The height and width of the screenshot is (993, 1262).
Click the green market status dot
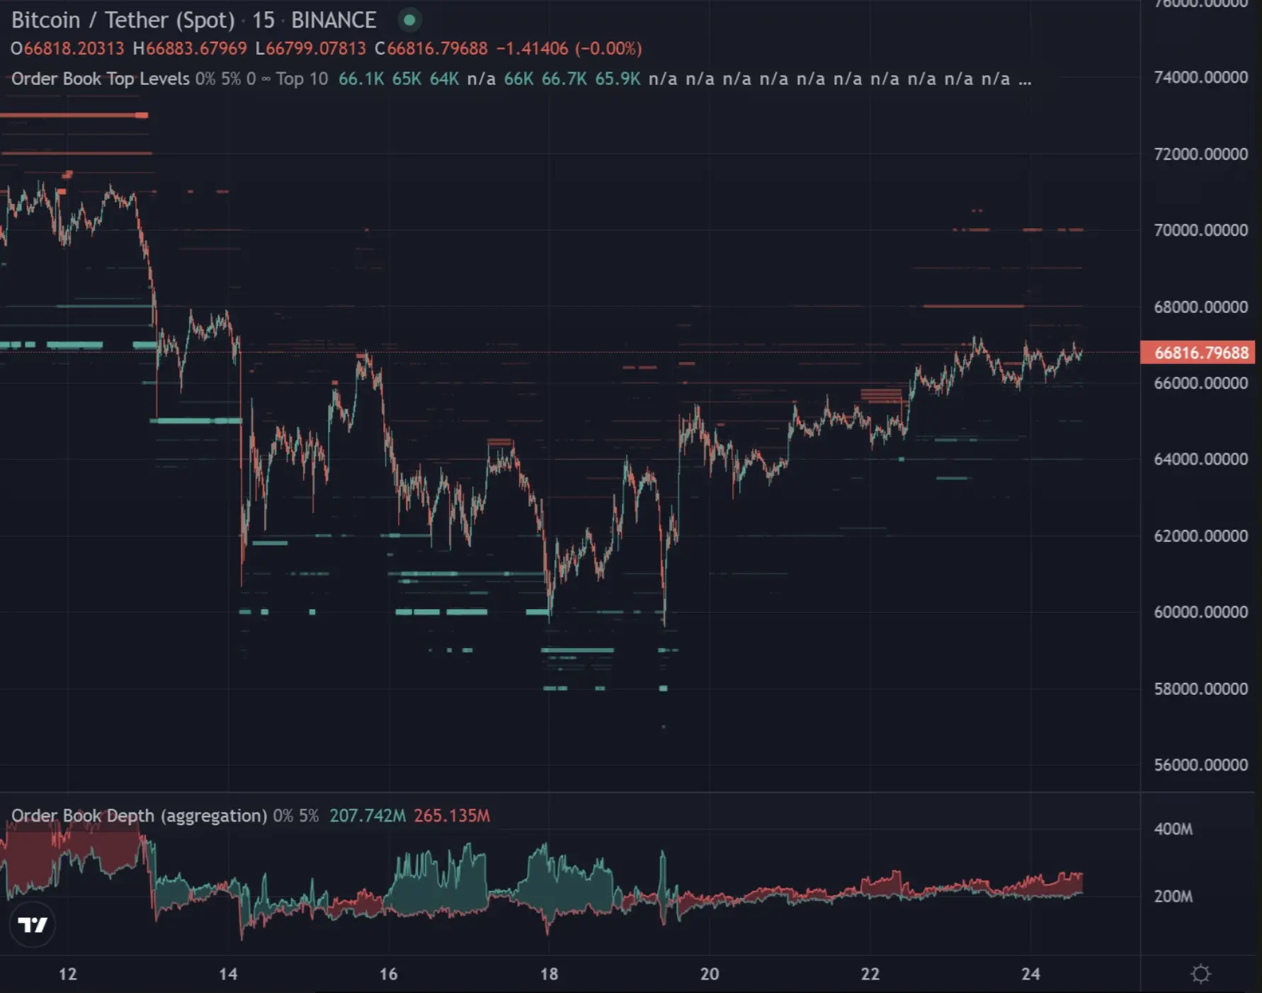coord(409,20)
